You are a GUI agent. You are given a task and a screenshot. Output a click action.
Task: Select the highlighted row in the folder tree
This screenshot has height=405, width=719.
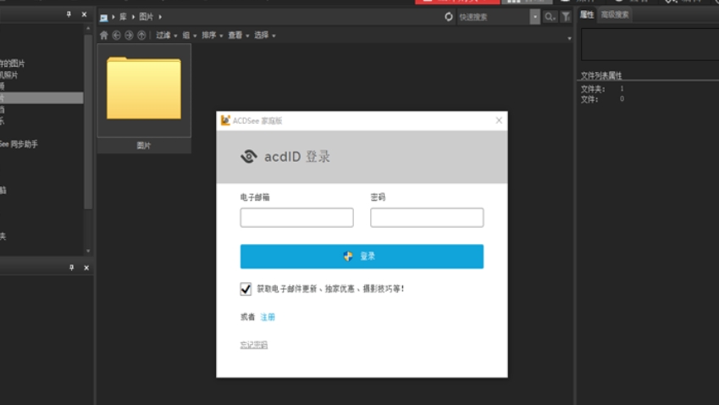41,97
